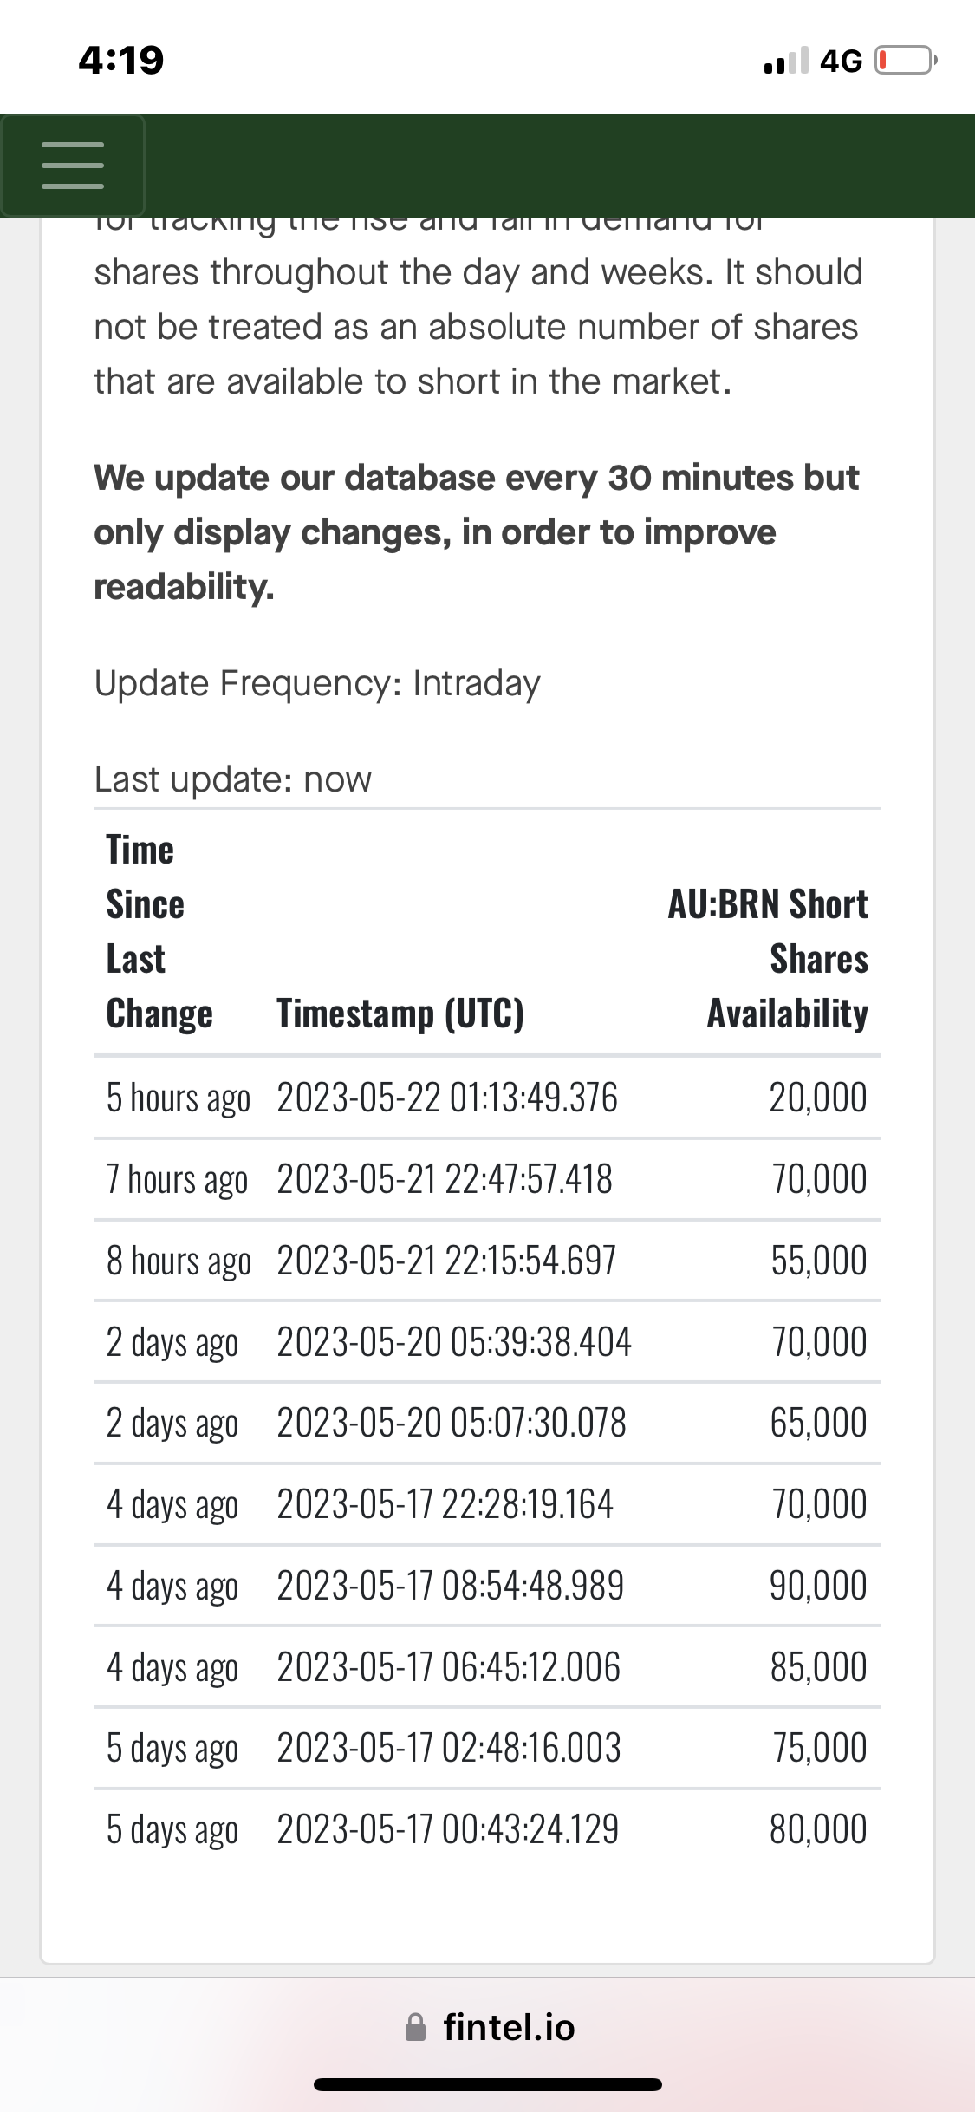This screenshot has width=975, height=2112.
Task: Select the row showing 55,000 availability
Action: point(487,1261)
